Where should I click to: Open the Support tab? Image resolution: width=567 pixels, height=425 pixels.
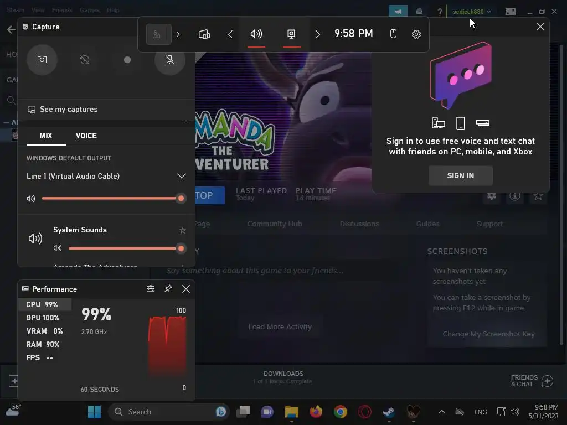point(489,224)
